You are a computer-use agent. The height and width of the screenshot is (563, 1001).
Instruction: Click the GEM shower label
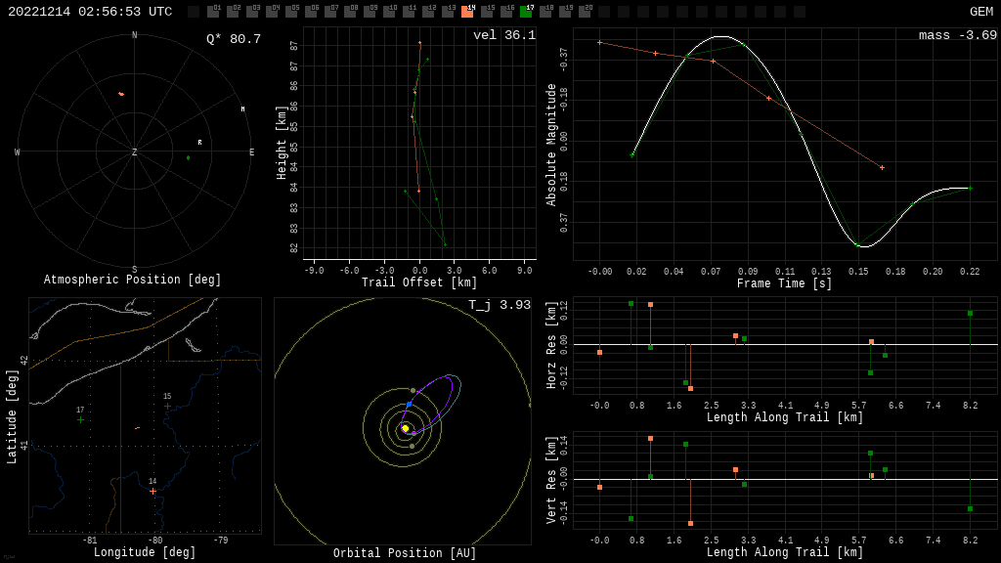(980, 12)
